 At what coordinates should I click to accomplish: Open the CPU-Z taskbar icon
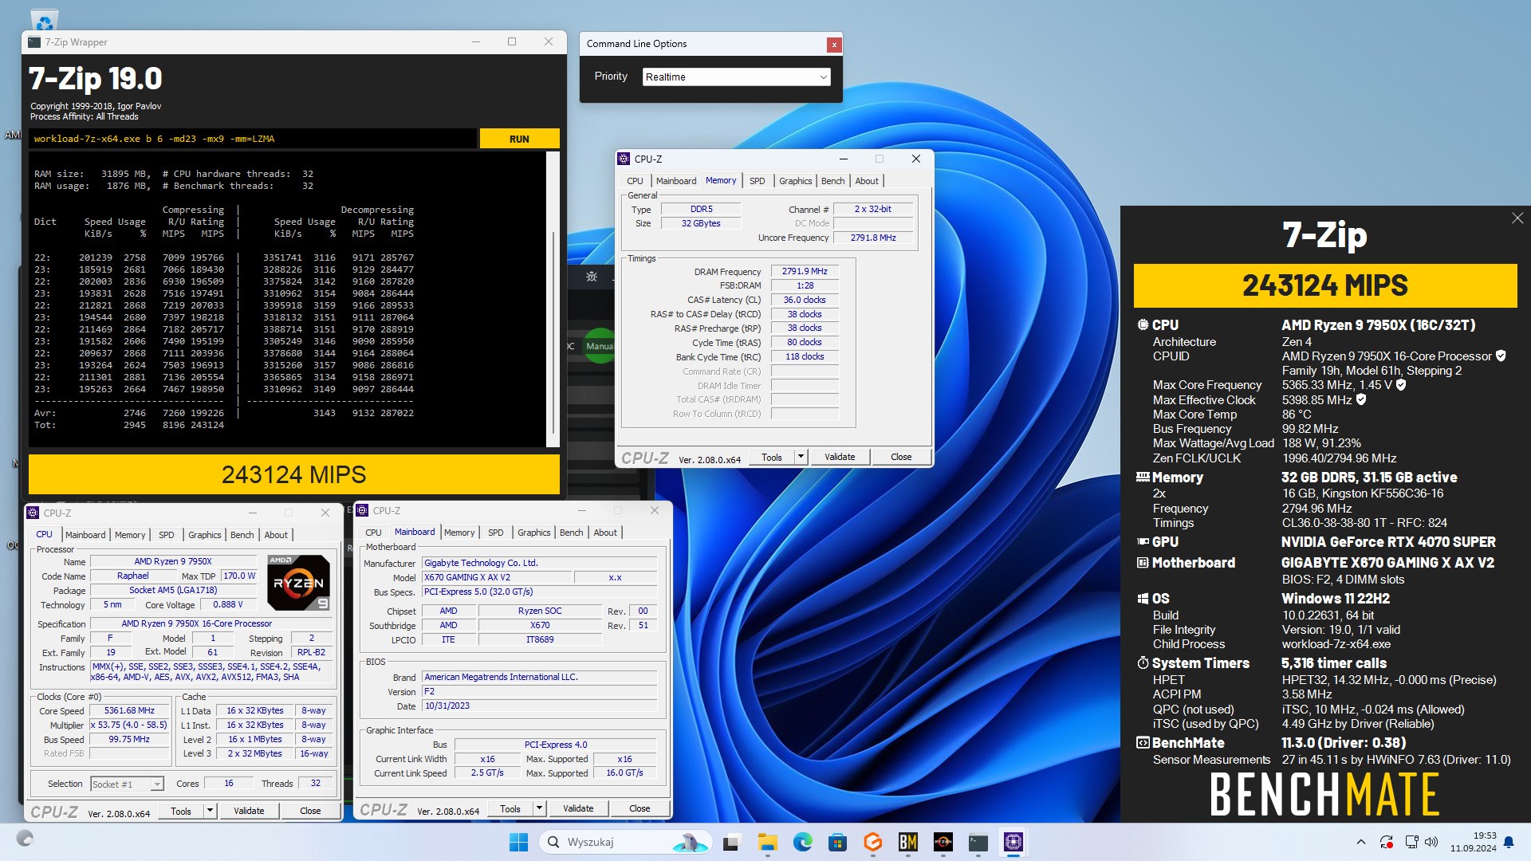[1013, 842]
